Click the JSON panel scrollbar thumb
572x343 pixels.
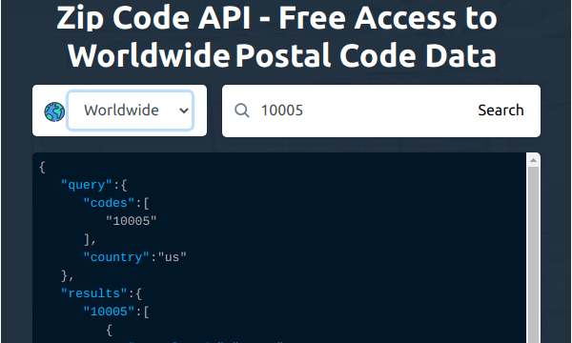coord(533,254)
